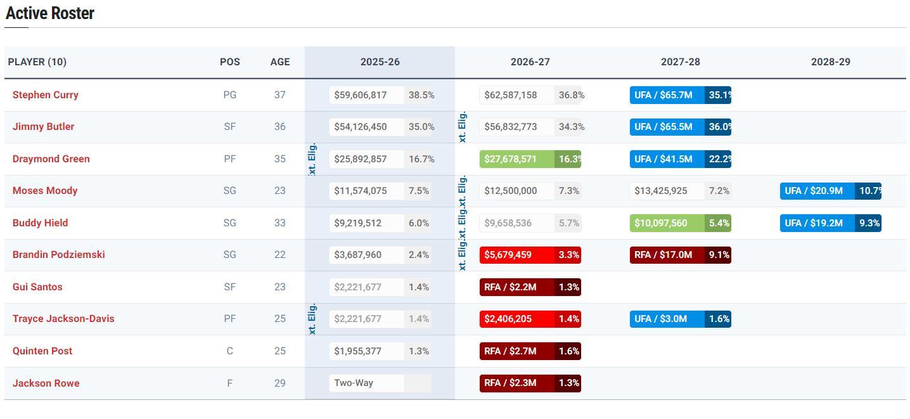
Task: Select the 2028-29 season column header
Action: tap(830, 62)
